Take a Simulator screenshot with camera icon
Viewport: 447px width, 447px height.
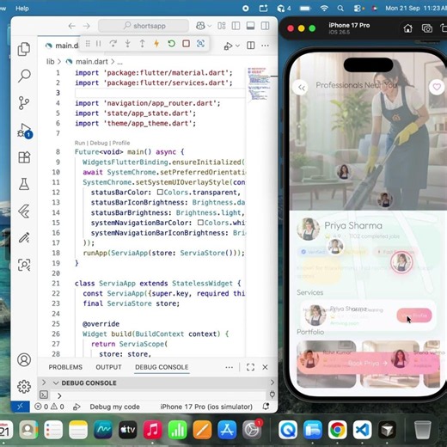click(427, 28)
